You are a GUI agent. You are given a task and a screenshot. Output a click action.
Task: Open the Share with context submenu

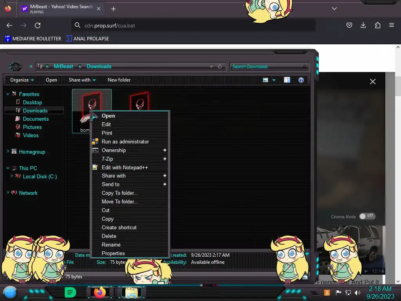[130, 176]
